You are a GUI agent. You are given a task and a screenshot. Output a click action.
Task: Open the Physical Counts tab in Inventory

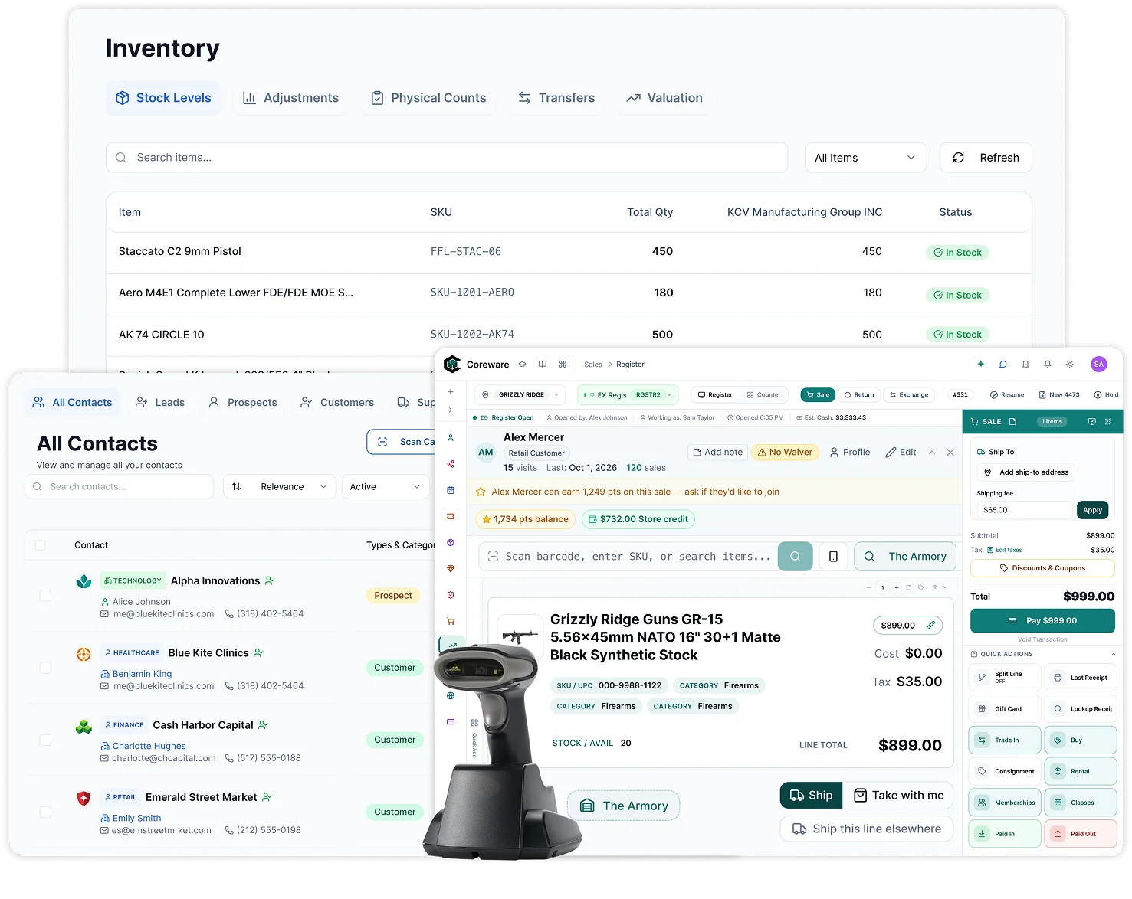click(428, 98)
